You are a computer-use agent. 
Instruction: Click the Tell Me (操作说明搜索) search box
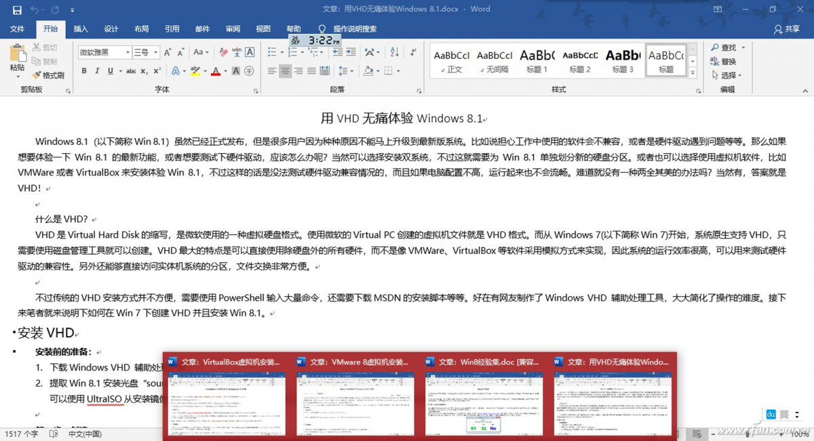pos(348,29)
